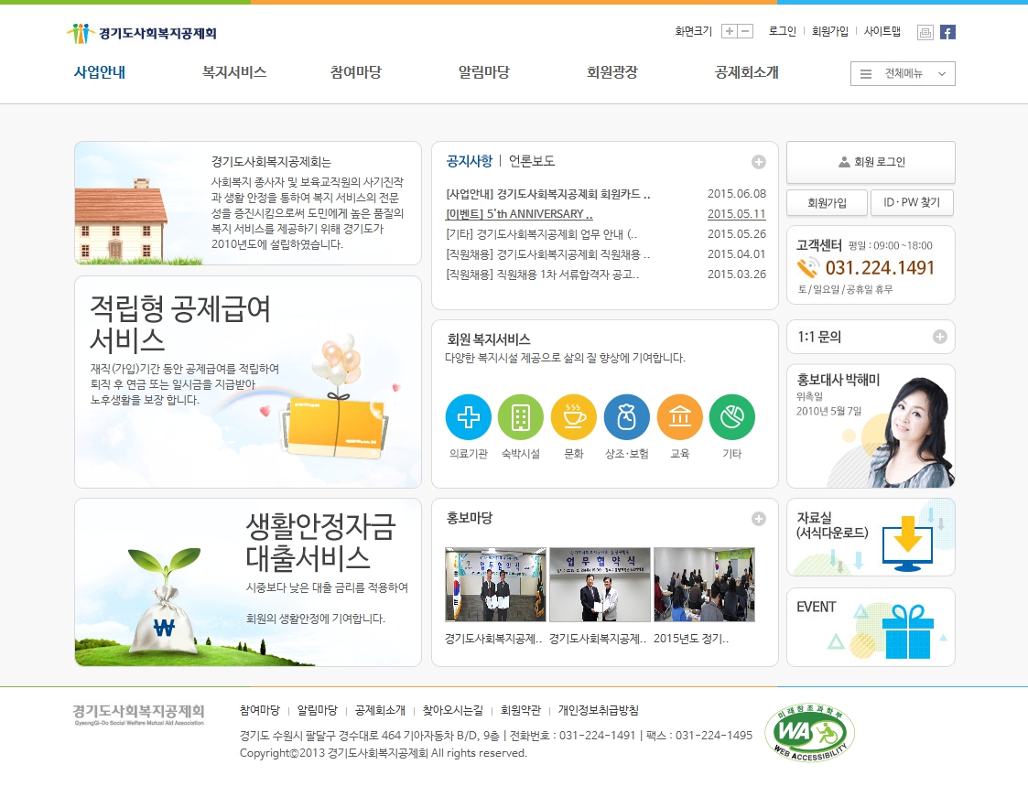Expand the 전체메뉴 dropdown
Image resolution: width=1028 pixels, height=786 pixels.
pyautogui.click(x=903, y=74)
